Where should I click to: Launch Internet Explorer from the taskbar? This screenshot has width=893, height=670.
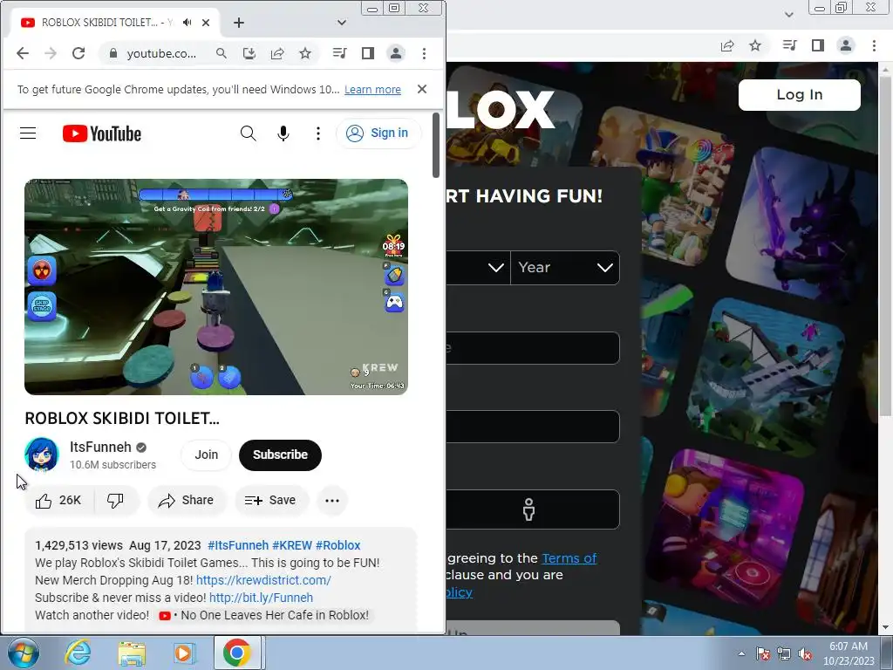[x=78, y=653]
